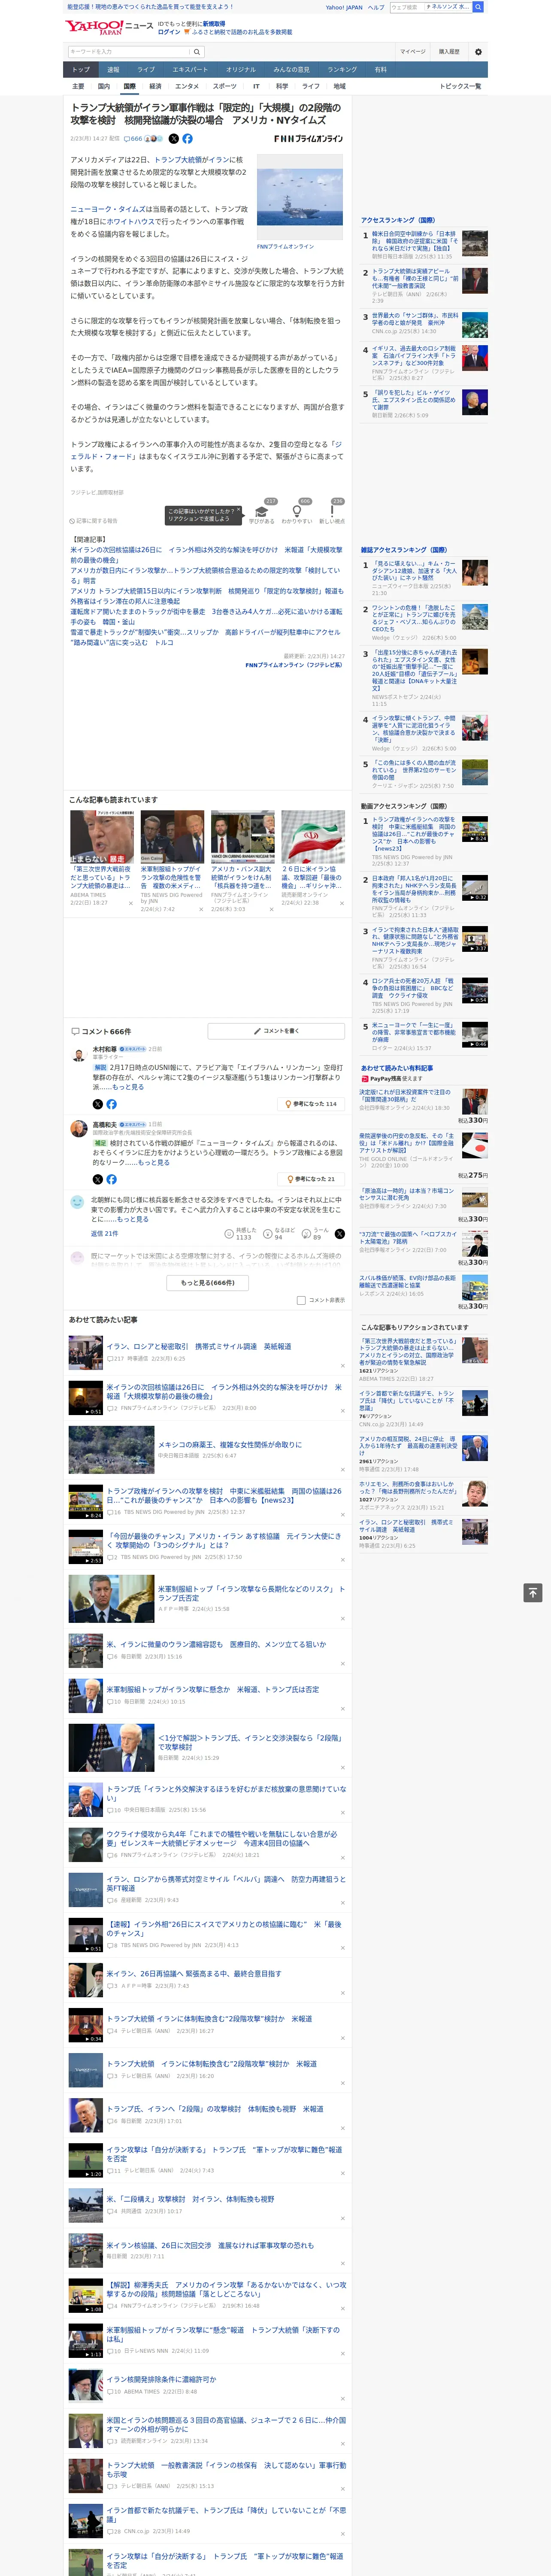Switch to the エキスパート tab
Viewport: 551px width, 2576px height.
coord(190,70)
